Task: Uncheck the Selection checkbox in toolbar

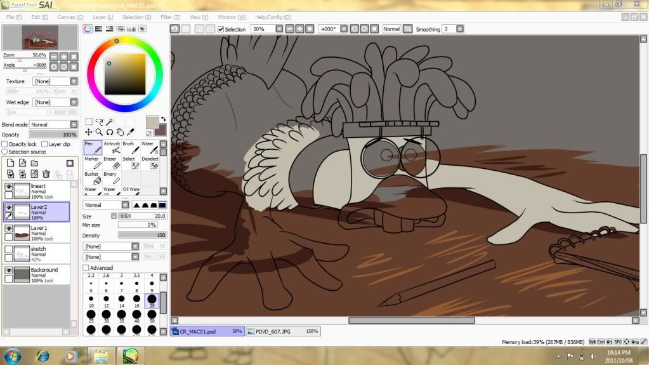Action: coord(221,29)
